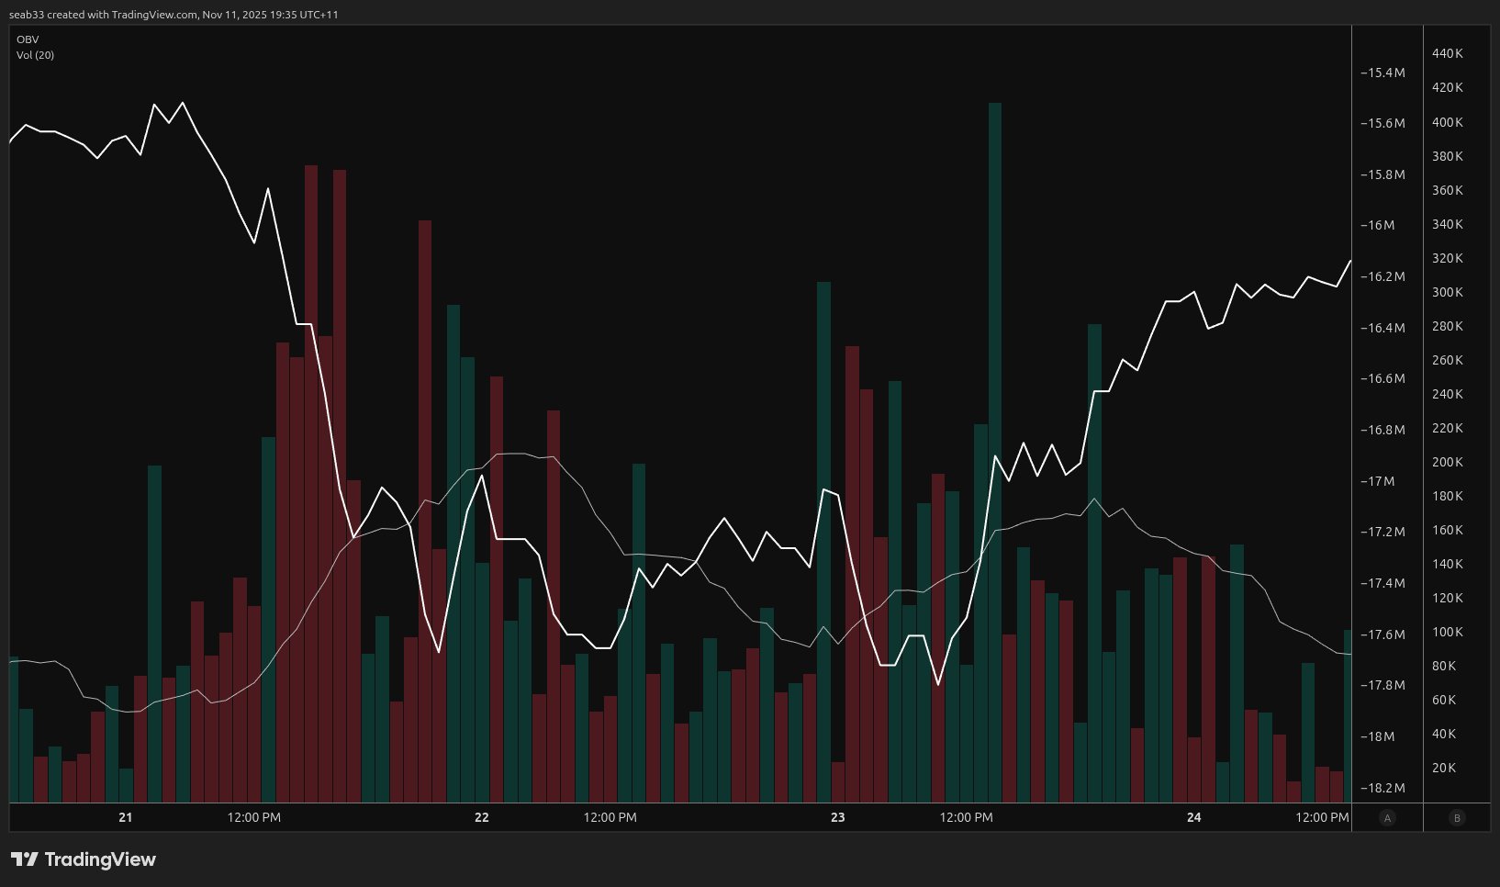Select the Vol (20) indicator label
Image resolution: width=1500 pixels, height=887 pixels.
35,55
